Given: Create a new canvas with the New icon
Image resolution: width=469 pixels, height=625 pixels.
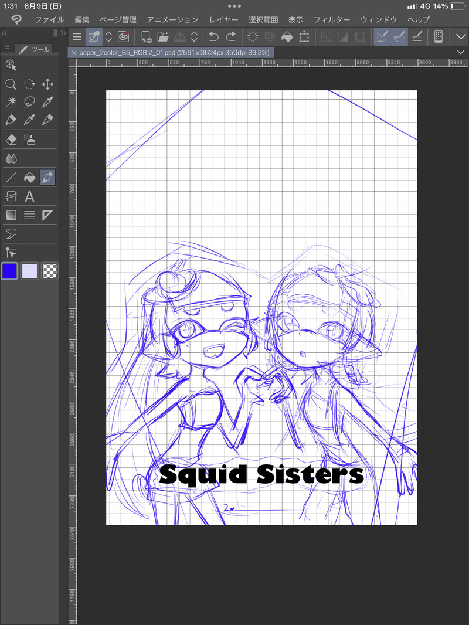Looking at the screenshot, I should pos(146,37).
